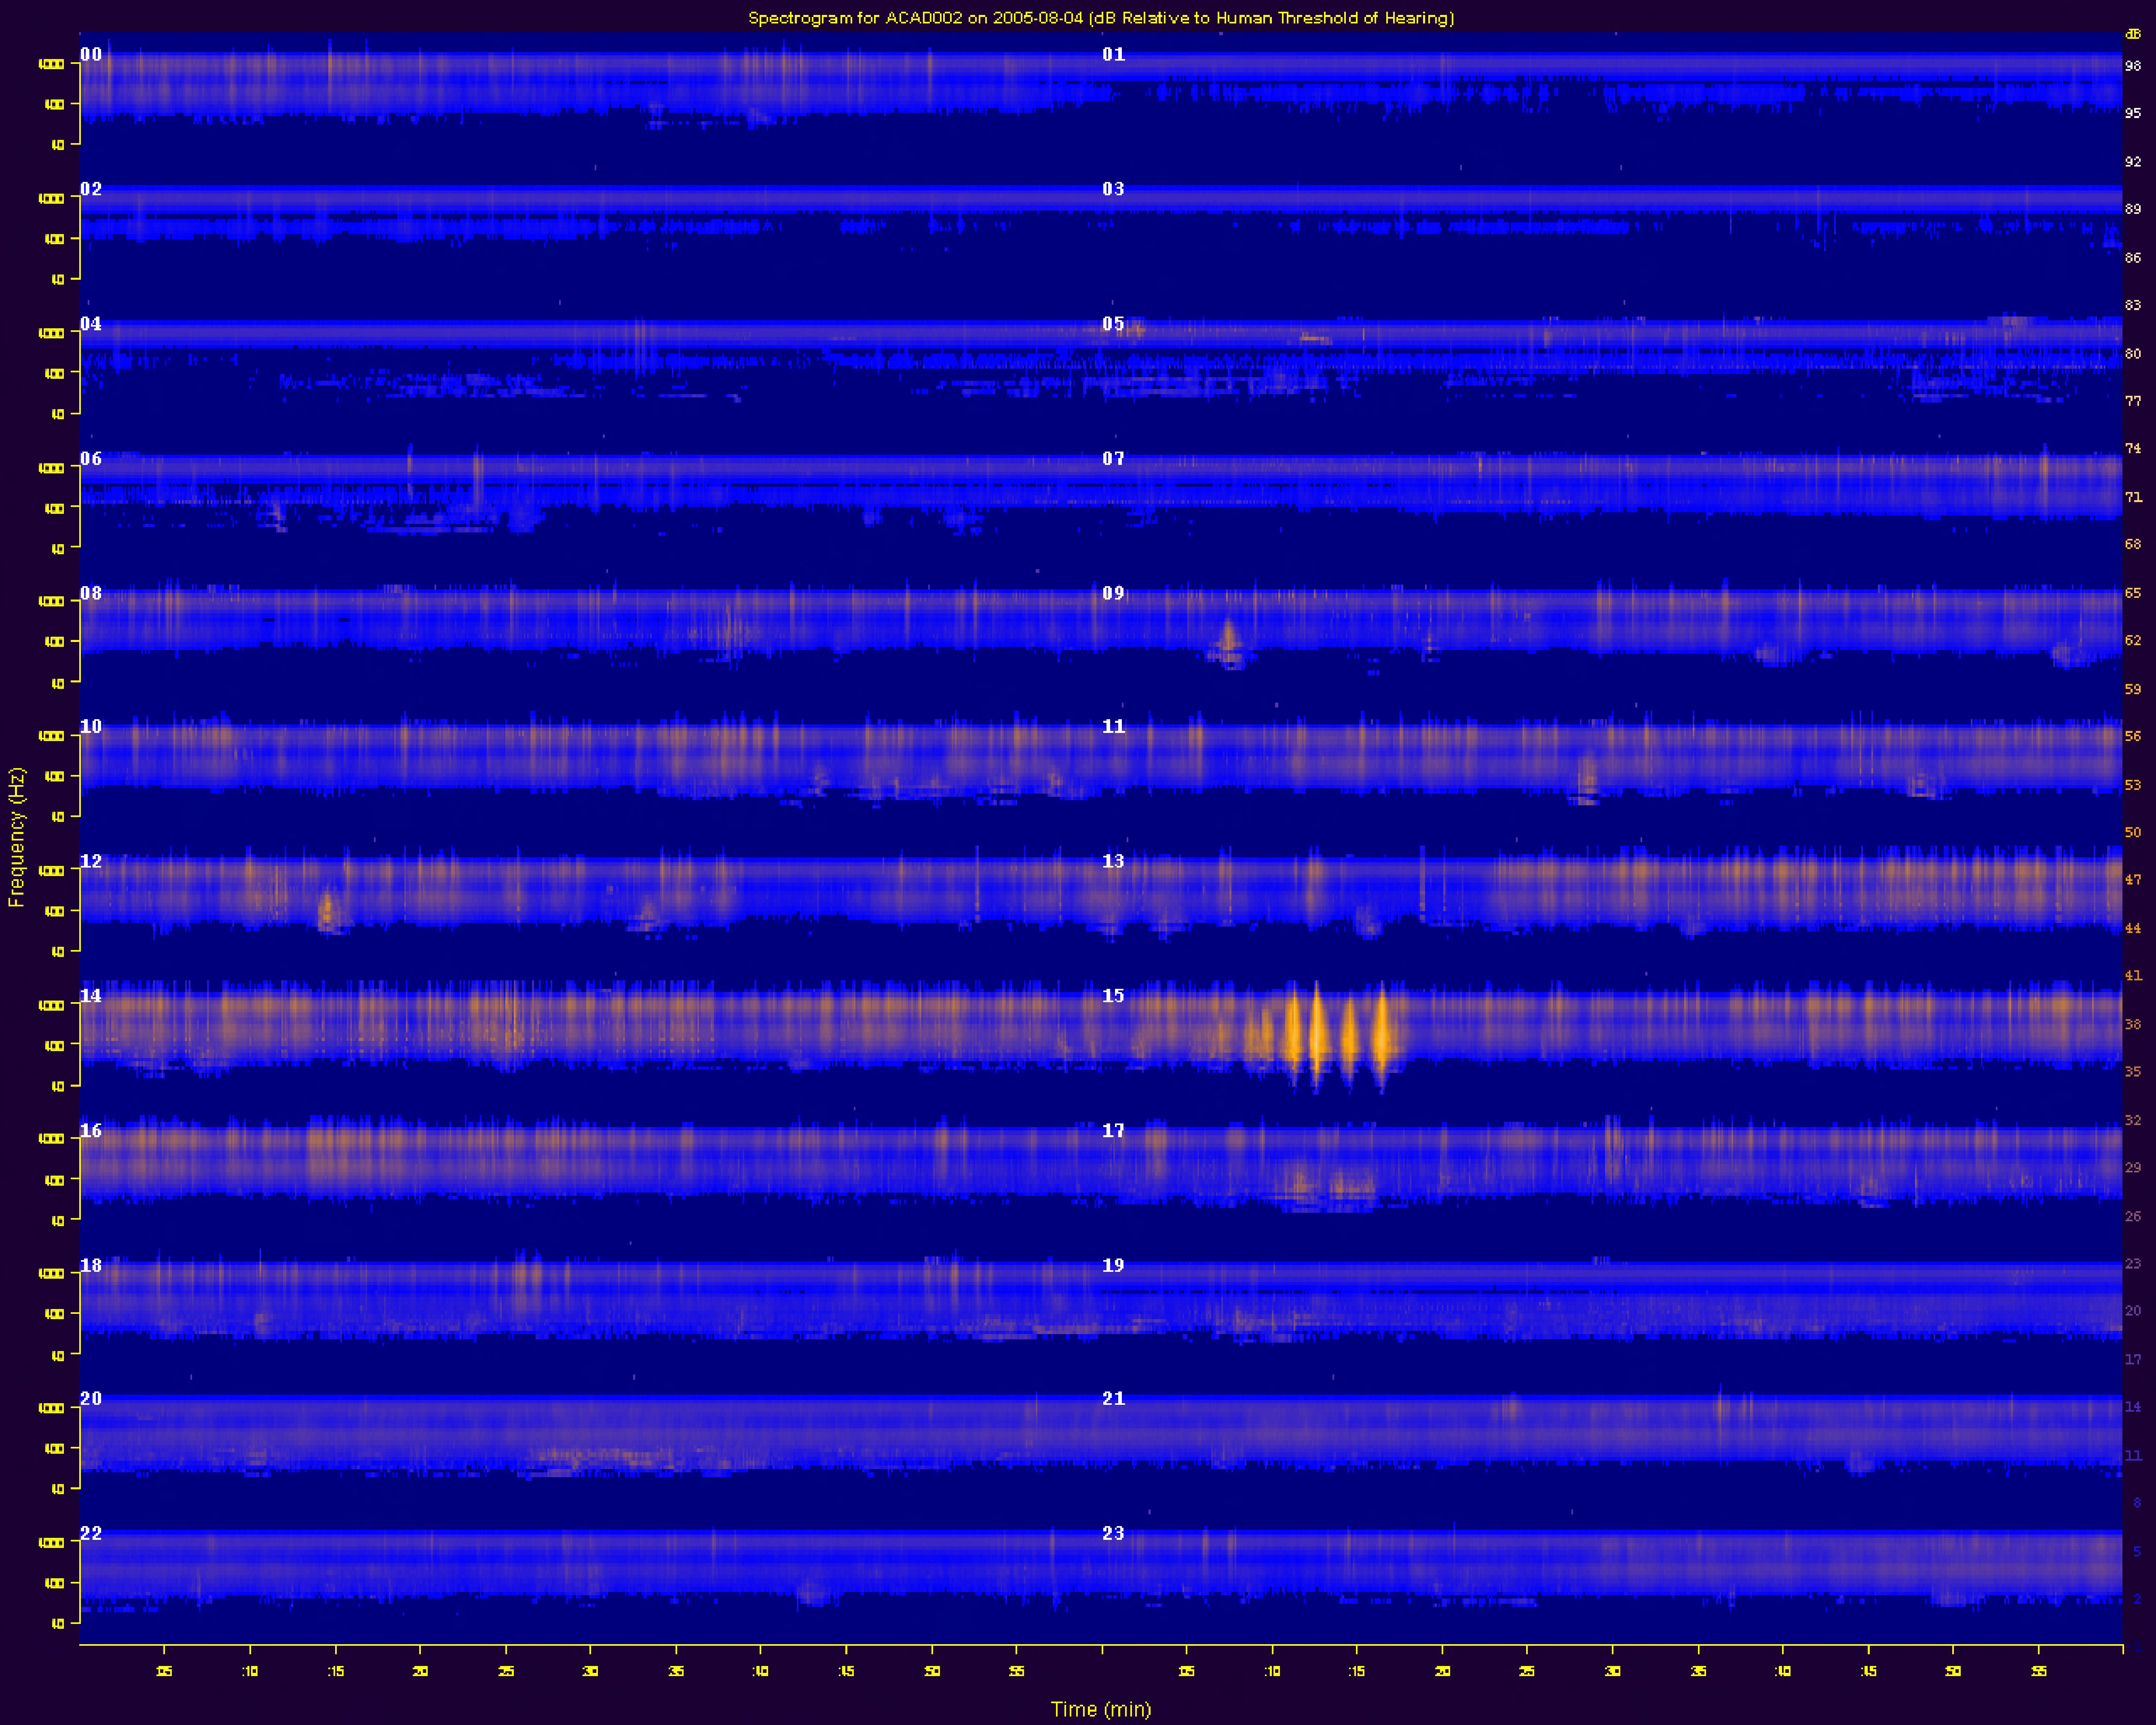The image size is (2156, 1725).
Task: Select the hour label 04
Action: (x=91, y=324)
